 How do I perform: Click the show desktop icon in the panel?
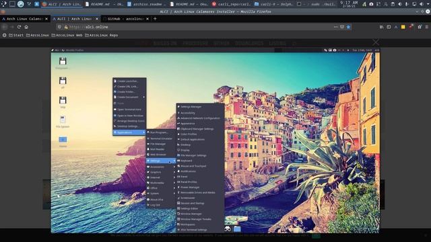(x=12, y=4)
